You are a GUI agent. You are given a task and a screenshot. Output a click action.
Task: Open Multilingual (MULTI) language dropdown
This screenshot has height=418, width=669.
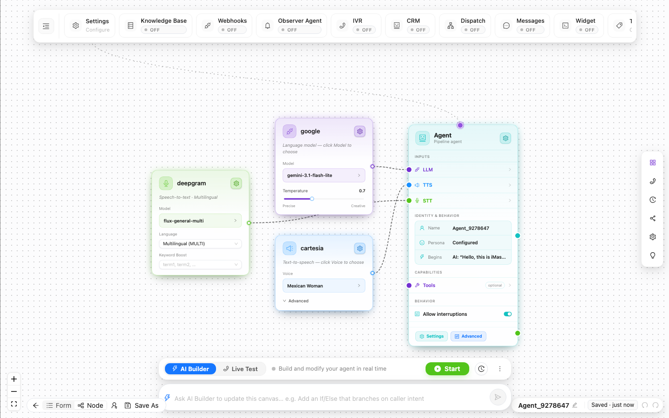[200, 243]
